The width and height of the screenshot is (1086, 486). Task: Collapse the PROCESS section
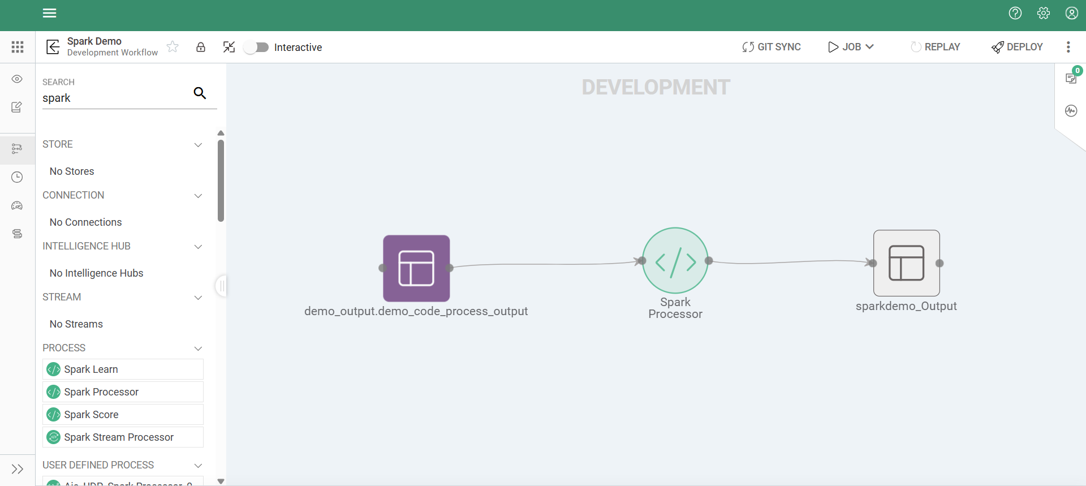click(198, 349)
